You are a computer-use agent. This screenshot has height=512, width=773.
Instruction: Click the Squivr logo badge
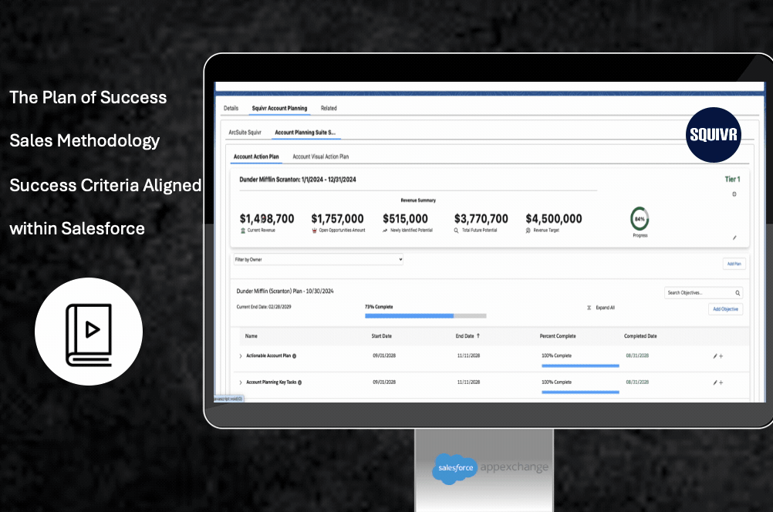pos(713,135)
